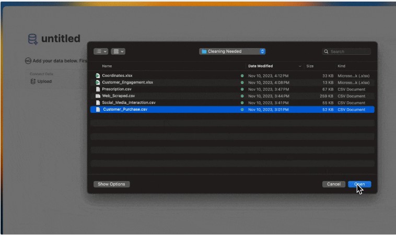Sort files by Date Modified column
The width and height of the screenshot is (396, 235).
click(260, 66)
